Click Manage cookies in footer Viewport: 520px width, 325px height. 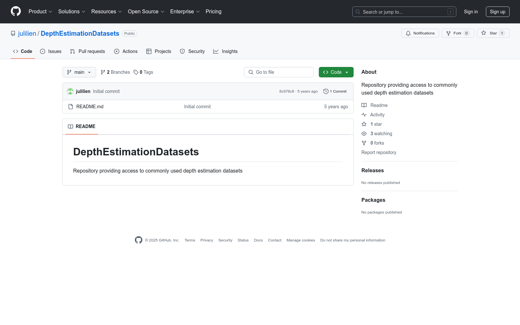(301, 240)
